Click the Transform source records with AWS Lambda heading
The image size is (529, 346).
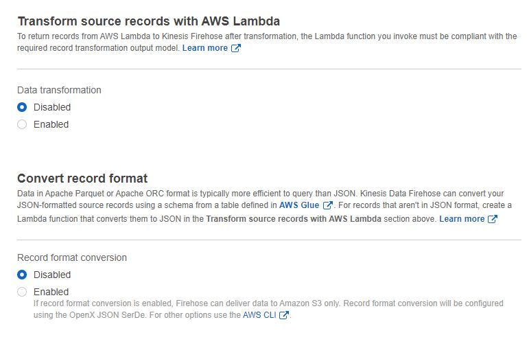[148, 21]
